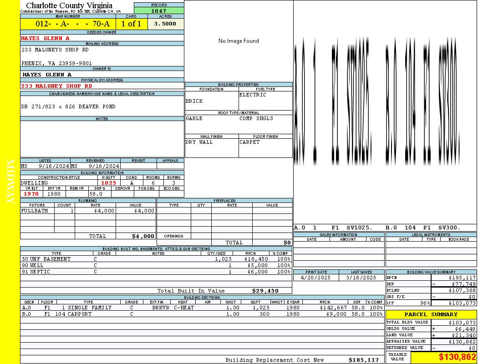Select roof type GABLE

point(194,118)
